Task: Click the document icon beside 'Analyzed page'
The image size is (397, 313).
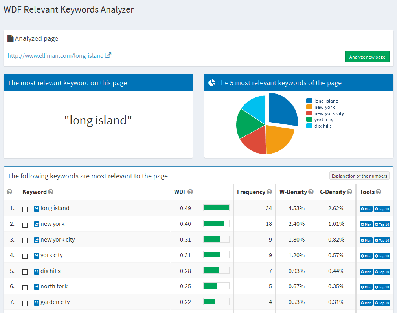Action: coord(10,38)
